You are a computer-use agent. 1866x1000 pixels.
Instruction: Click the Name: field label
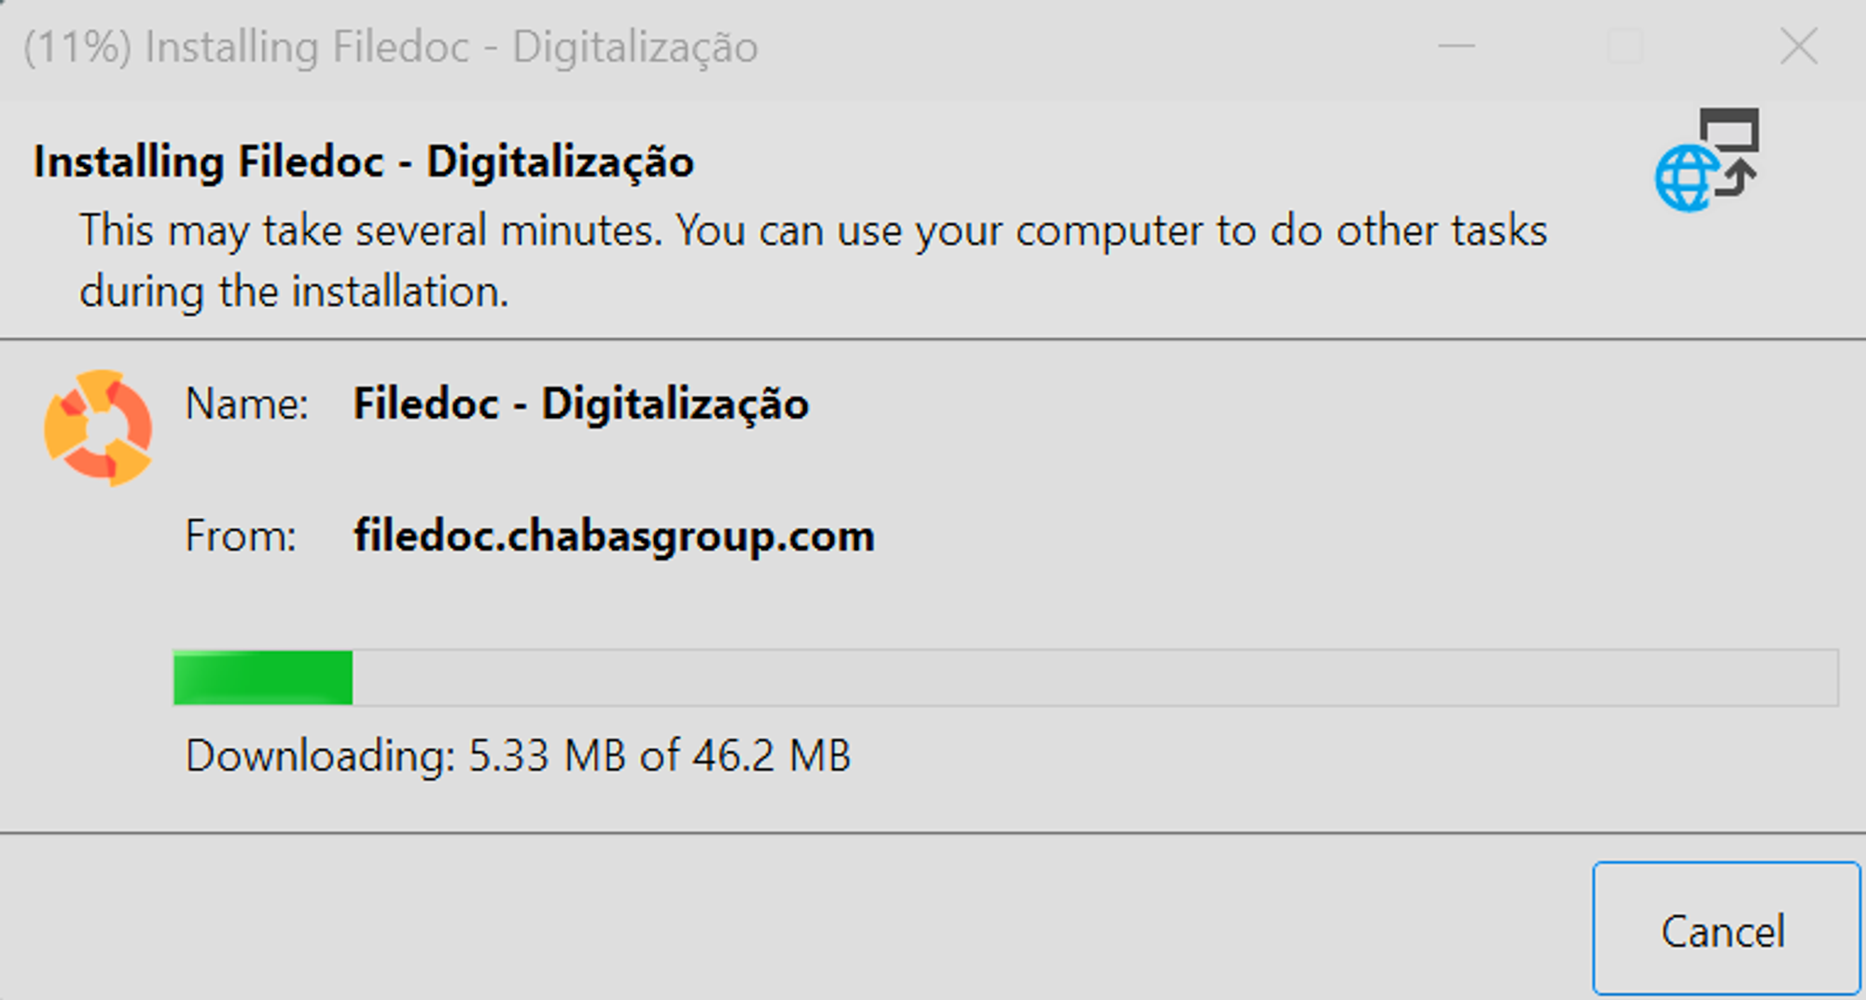[247, 405]
